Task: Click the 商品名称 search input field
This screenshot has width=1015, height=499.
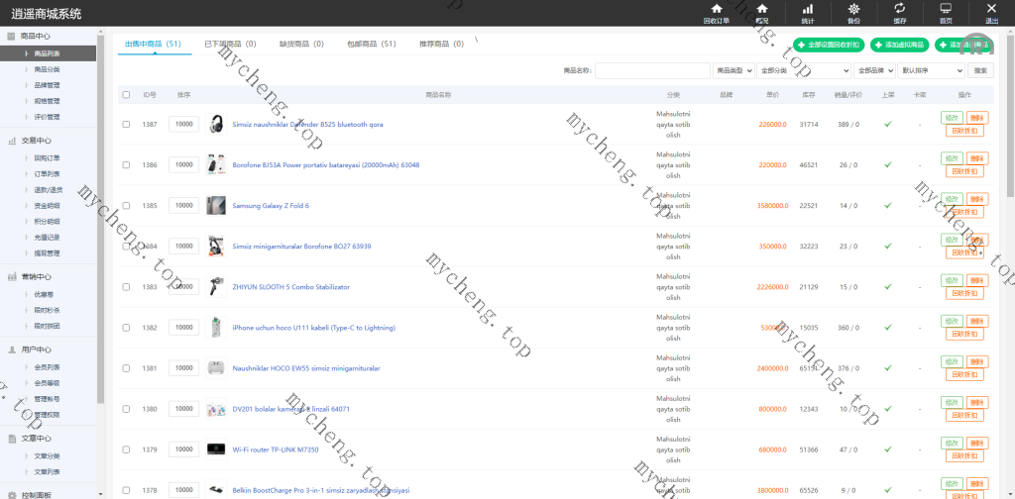Action: (651, 70)
